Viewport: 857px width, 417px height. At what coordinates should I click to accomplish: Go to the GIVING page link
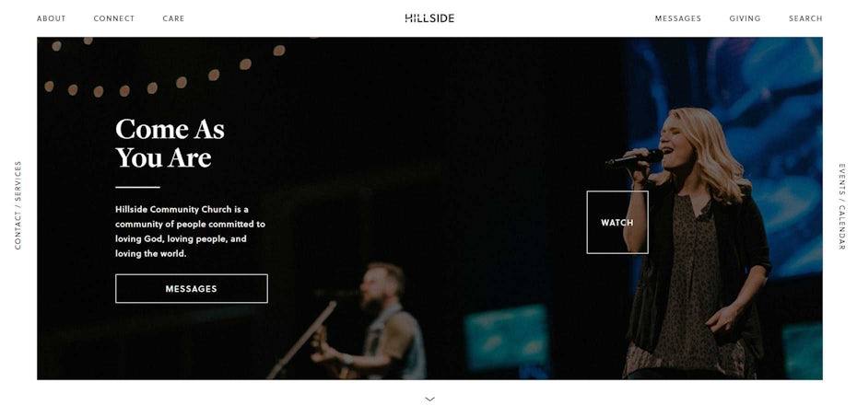click(745, 18)
